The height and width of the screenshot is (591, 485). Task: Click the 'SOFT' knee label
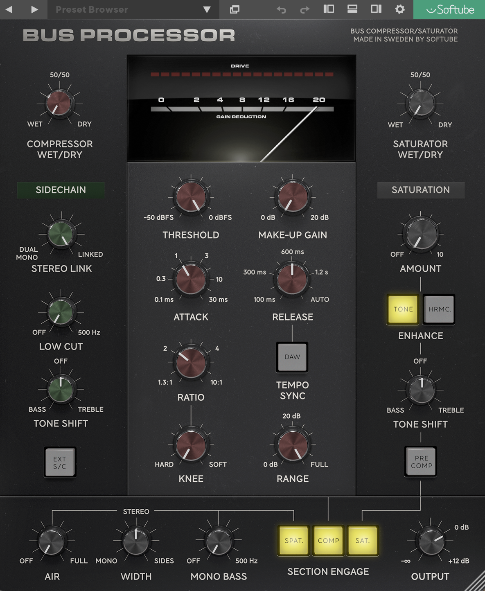pyautogui.click(x=218, y=465)
